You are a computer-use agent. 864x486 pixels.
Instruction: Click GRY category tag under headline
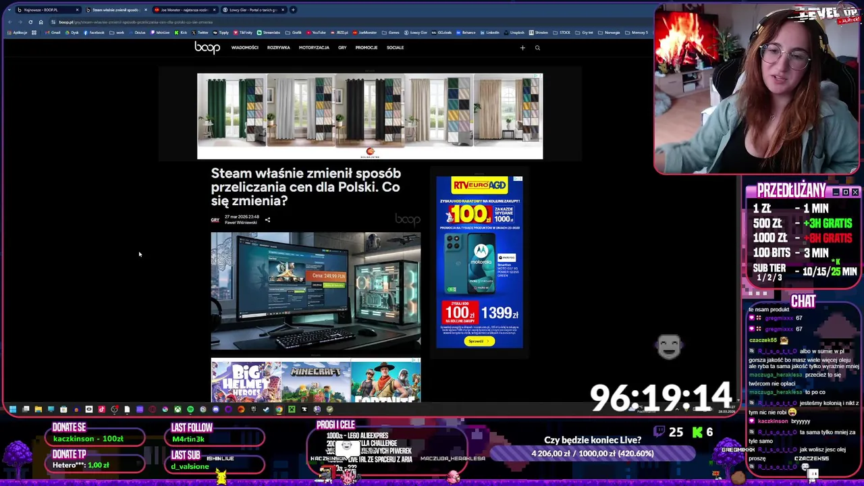click(215, 220)
